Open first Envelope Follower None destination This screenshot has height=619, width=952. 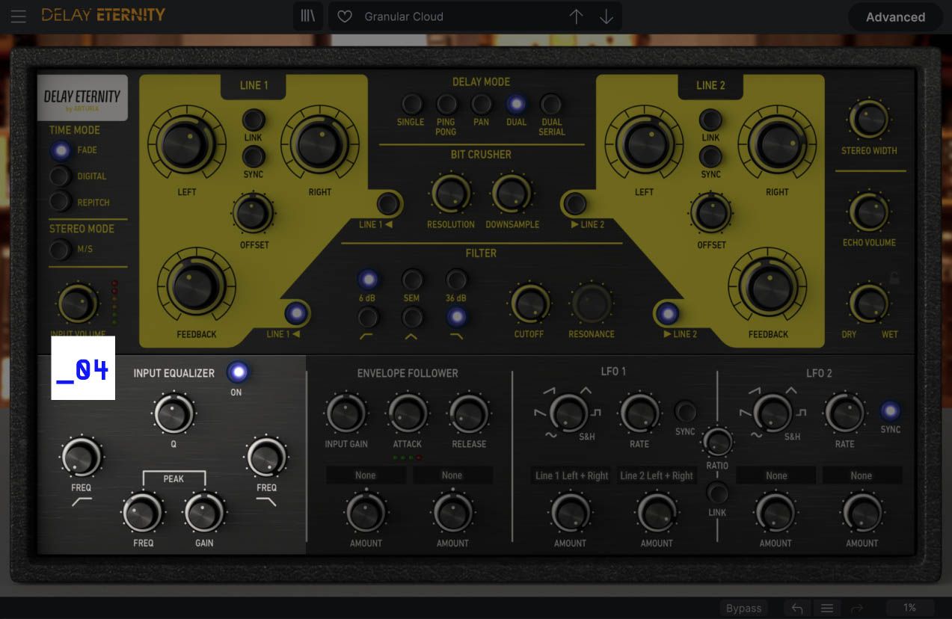point(366,475)
